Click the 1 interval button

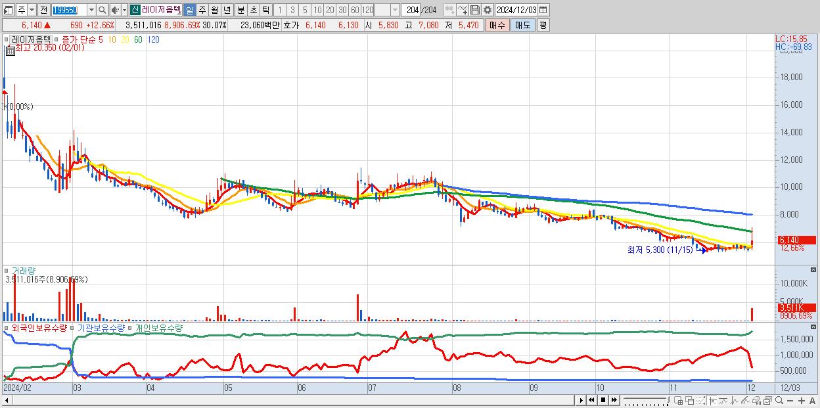tap(279, 10)
